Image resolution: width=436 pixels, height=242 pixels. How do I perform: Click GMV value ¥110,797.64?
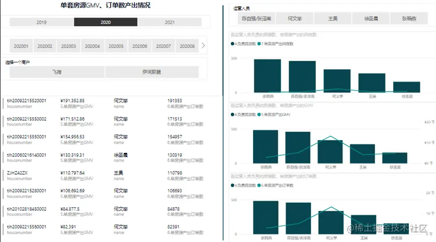click(x=72, y=173)
